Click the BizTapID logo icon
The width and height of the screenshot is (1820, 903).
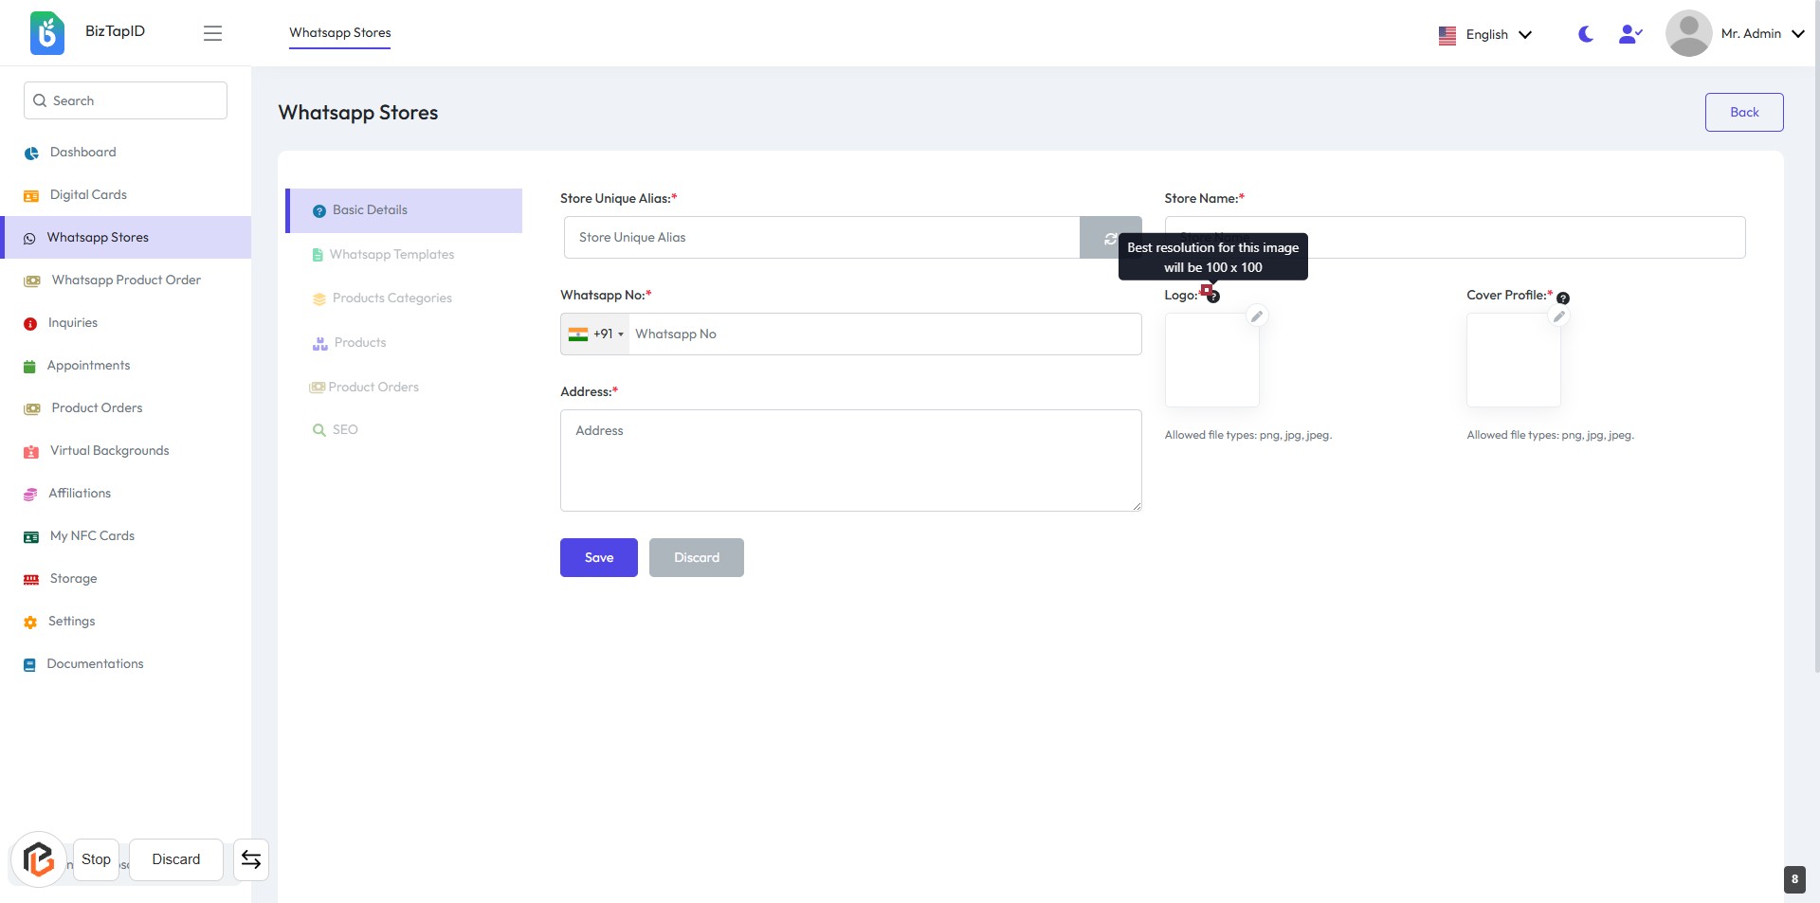tap(46, 33)
